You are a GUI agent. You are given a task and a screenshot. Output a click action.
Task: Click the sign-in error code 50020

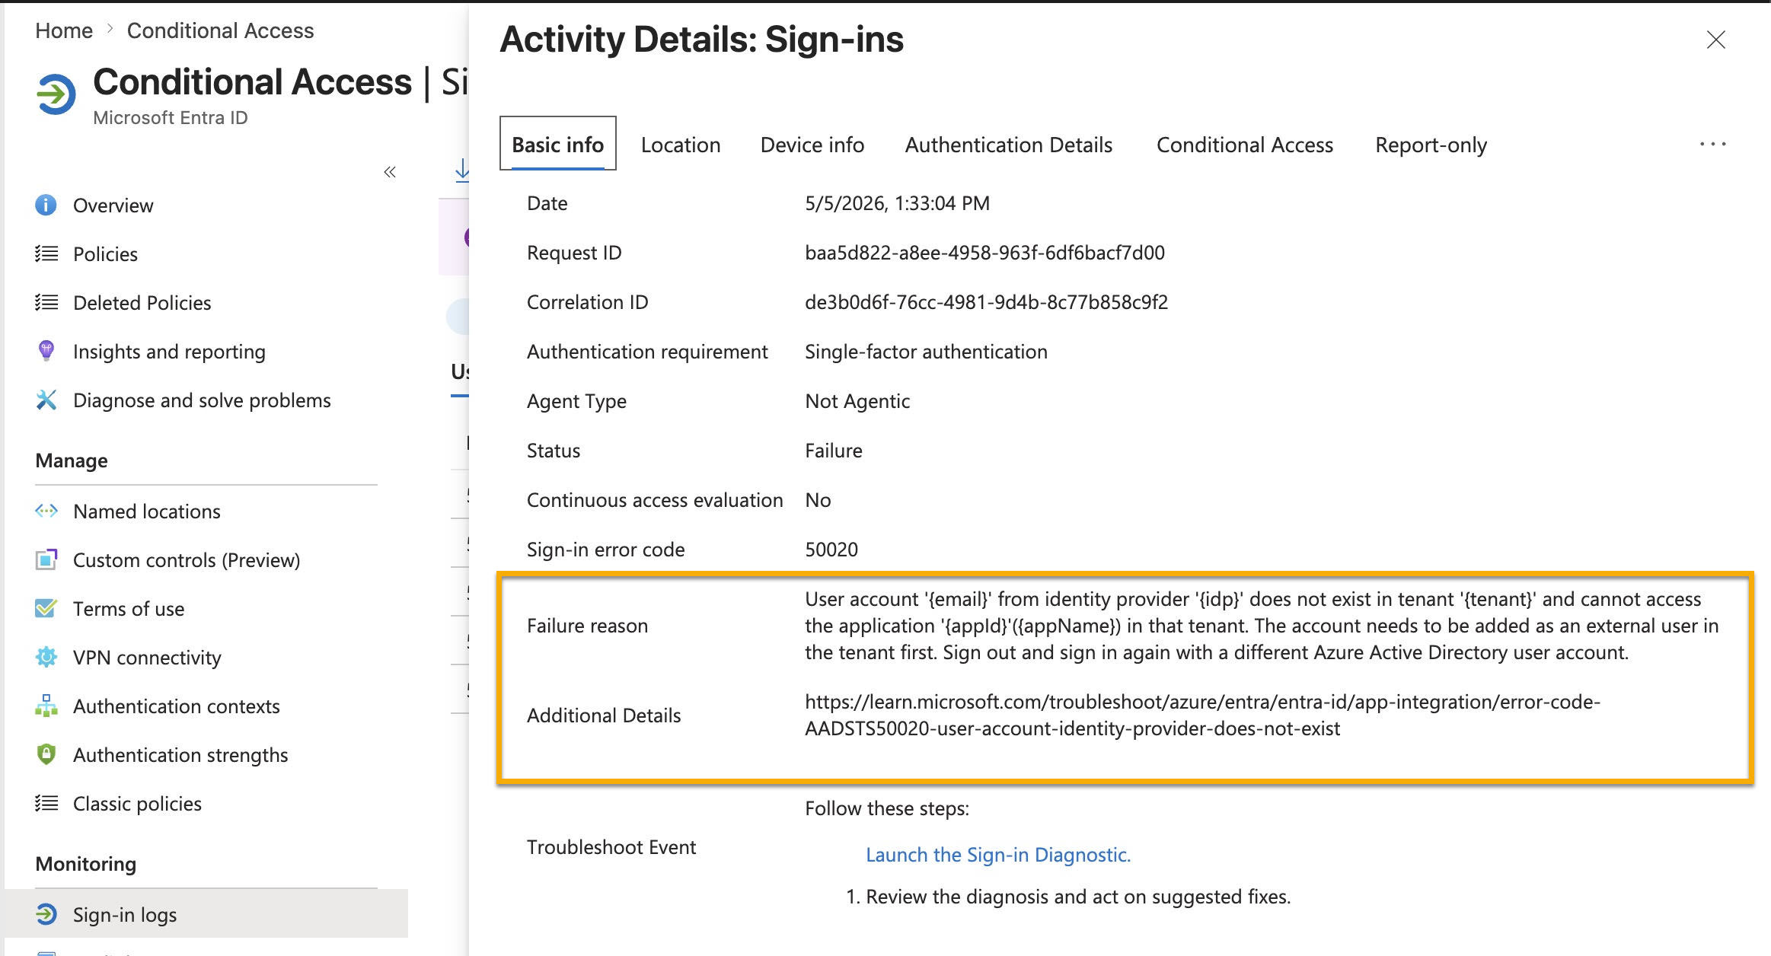[x=831, y=550]
